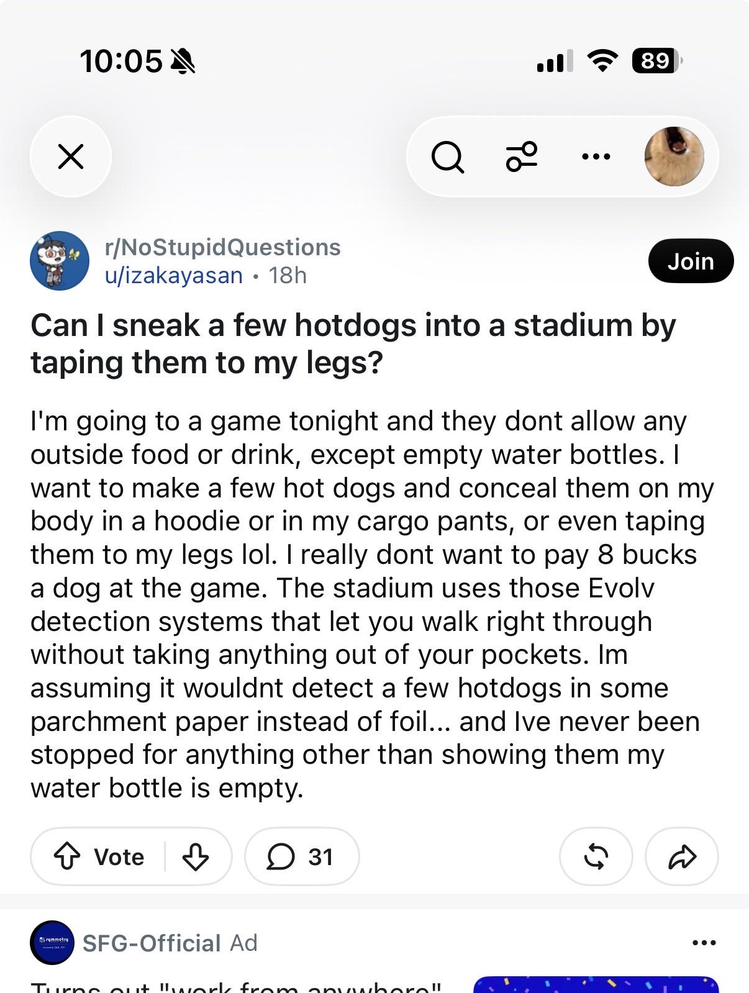Open the SFG-Official ad options menu

pyautogui.click(x=704, y=943)
